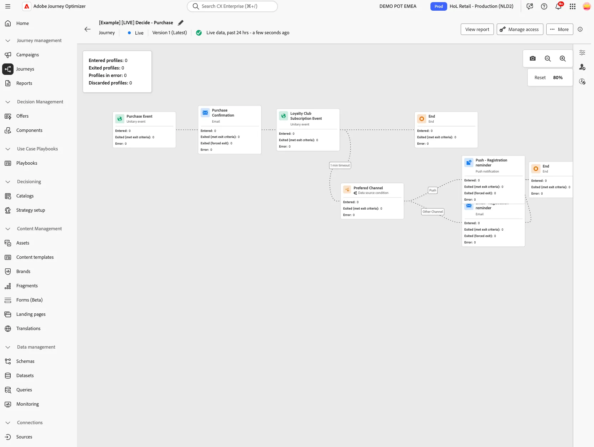Select the top-row End node icon
Viewport: 594px width, 447px height.
pyautogui.click(x=422, y=119)
